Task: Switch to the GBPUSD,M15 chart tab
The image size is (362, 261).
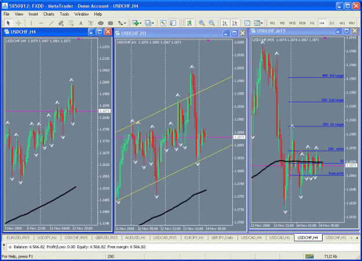Action: [106, 238]
